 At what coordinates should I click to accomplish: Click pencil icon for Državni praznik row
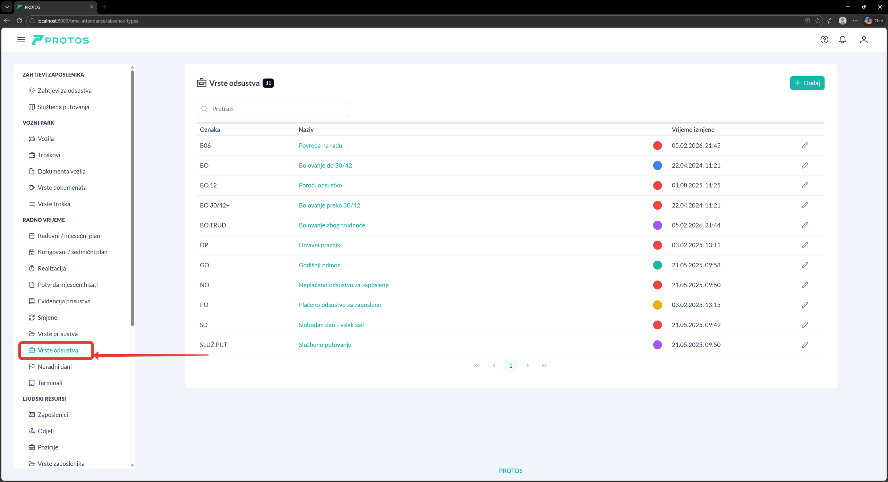[x=805, y=245]
